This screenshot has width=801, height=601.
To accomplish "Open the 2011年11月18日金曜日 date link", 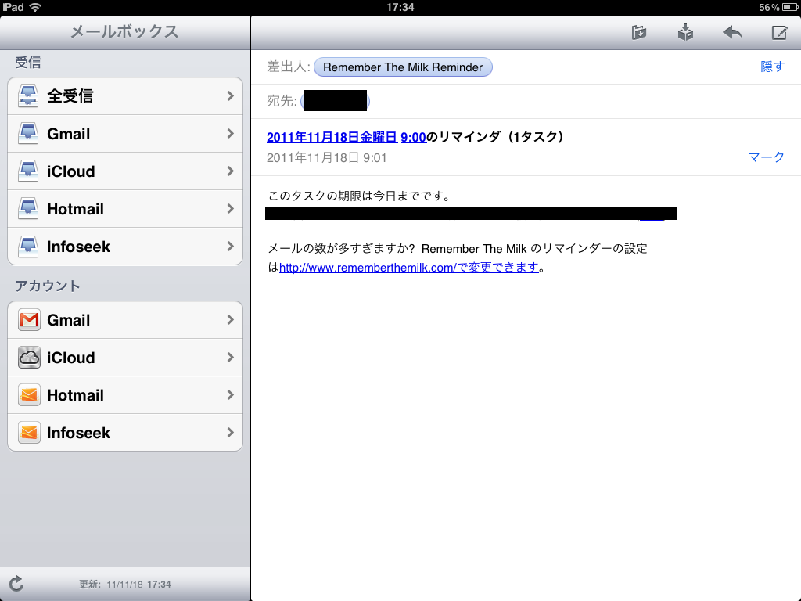I will [332, 137].
